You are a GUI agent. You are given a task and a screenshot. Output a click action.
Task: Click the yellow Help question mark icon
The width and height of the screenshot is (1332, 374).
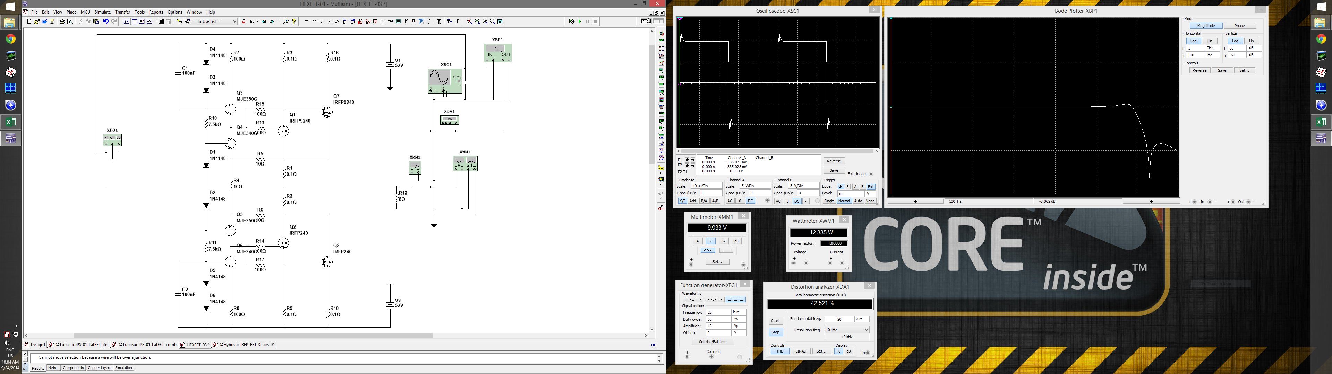[x=294, y=21]
